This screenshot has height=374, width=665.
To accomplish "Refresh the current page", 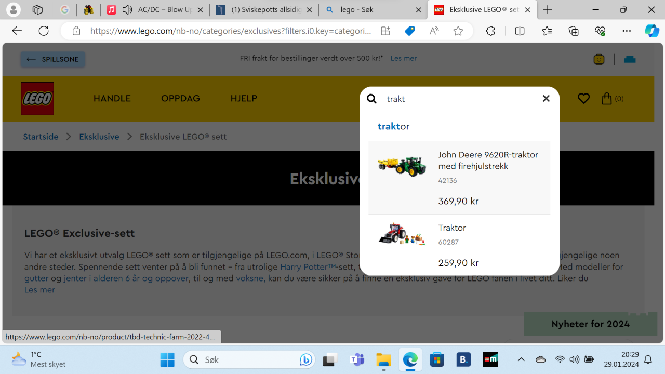I will point(44,31).
